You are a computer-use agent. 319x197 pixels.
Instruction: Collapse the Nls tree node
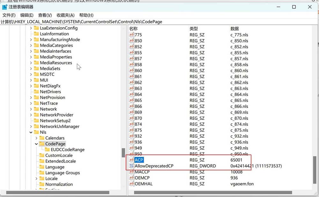pyautogui.click(x=31, y=132)
